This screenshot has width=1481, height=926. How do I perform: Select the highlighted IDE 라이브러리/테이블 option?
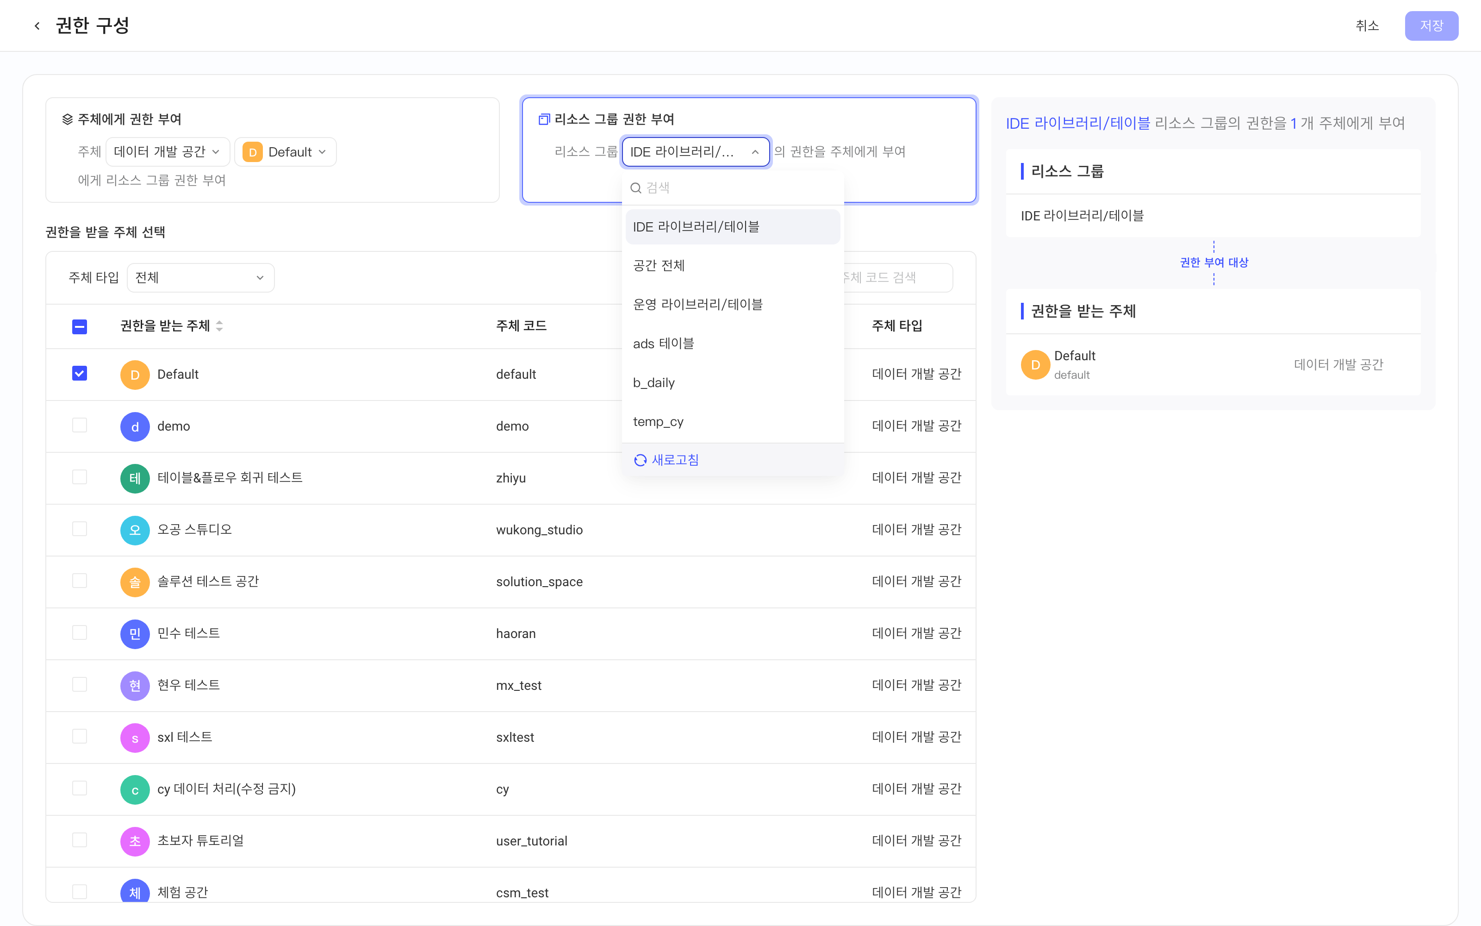pos(733,226)
